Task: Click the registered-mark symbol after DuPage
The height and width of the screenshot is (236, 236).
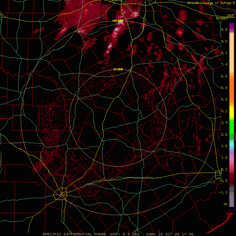Action: 234,3
